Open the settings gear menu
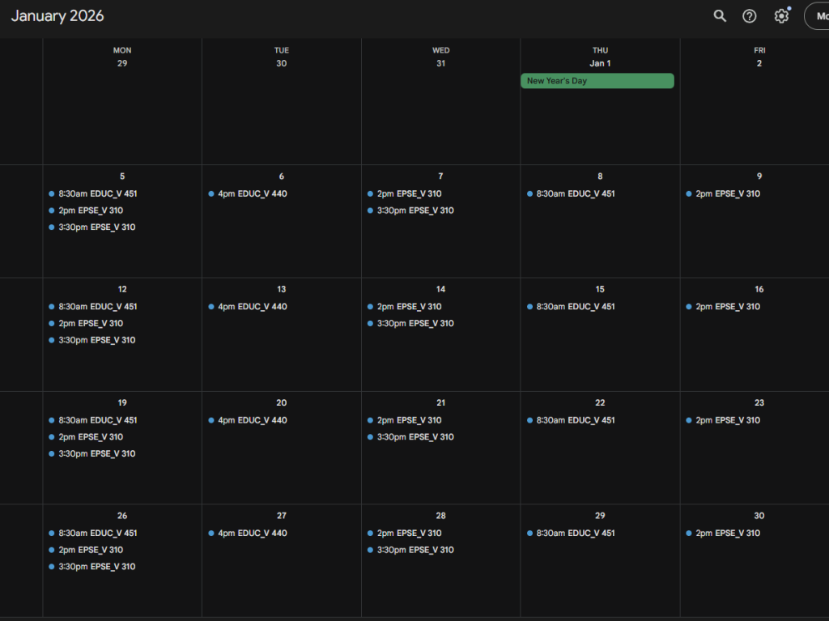Viewport: 829px width, 621px height. [781, 16]
